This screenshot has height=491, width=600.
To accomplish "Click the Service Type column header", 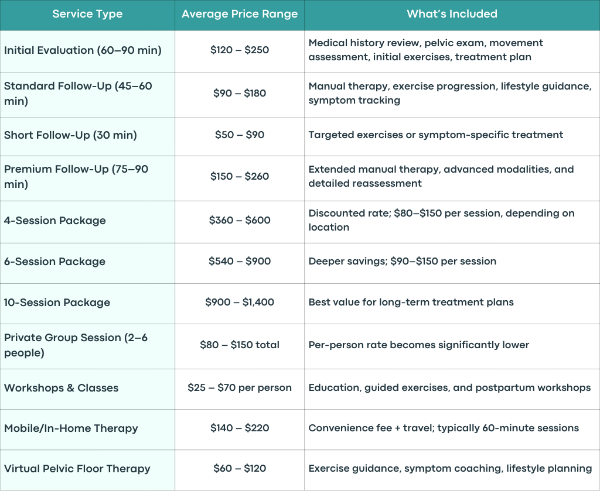I will (x=87, y=14).
